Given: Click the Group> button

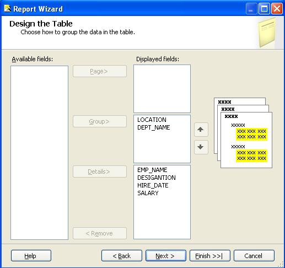Looking at the screenshot, I should coord(100,121).
